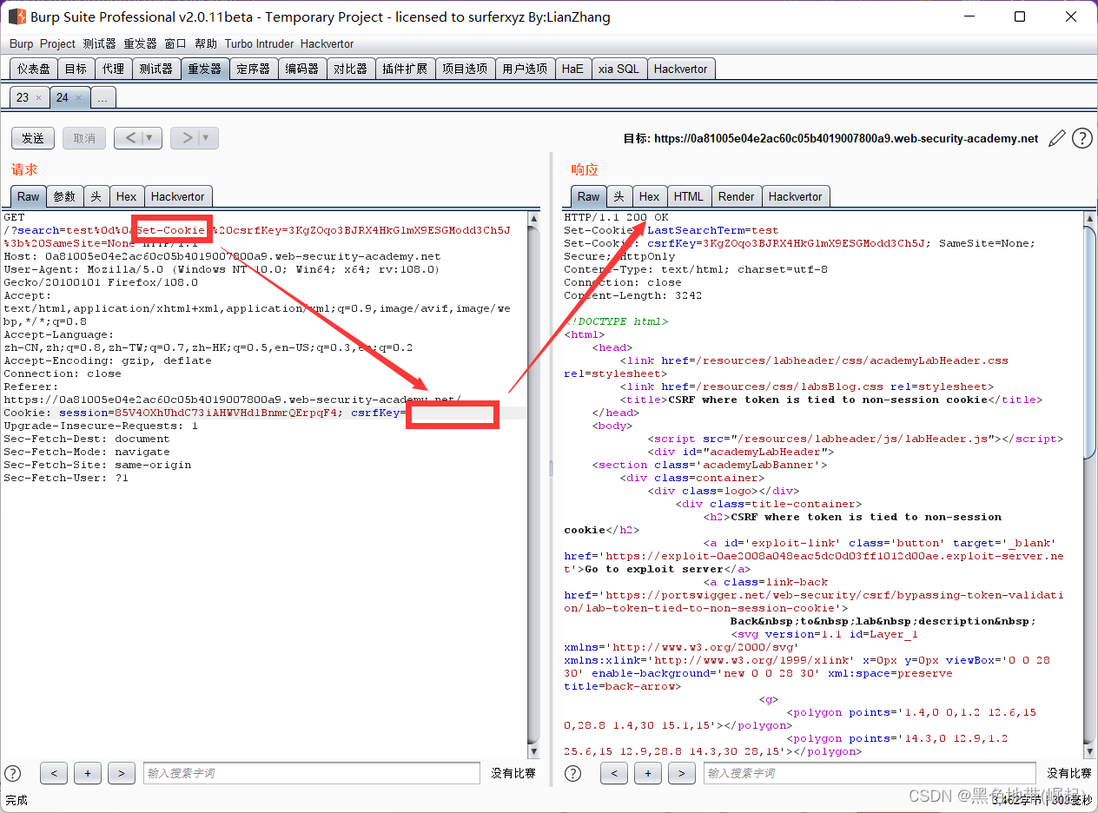The image size is (1098, 813).
Task: Open the help icon beside target URL
Action: click(1081, 138)
